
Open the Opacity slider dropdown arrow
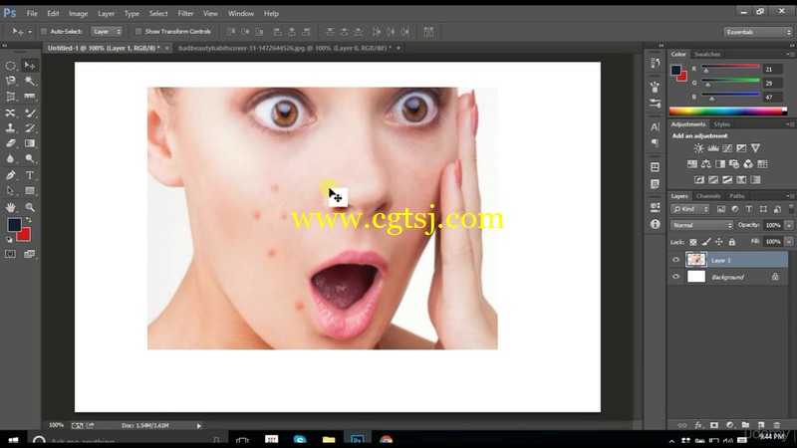[789, 225]
